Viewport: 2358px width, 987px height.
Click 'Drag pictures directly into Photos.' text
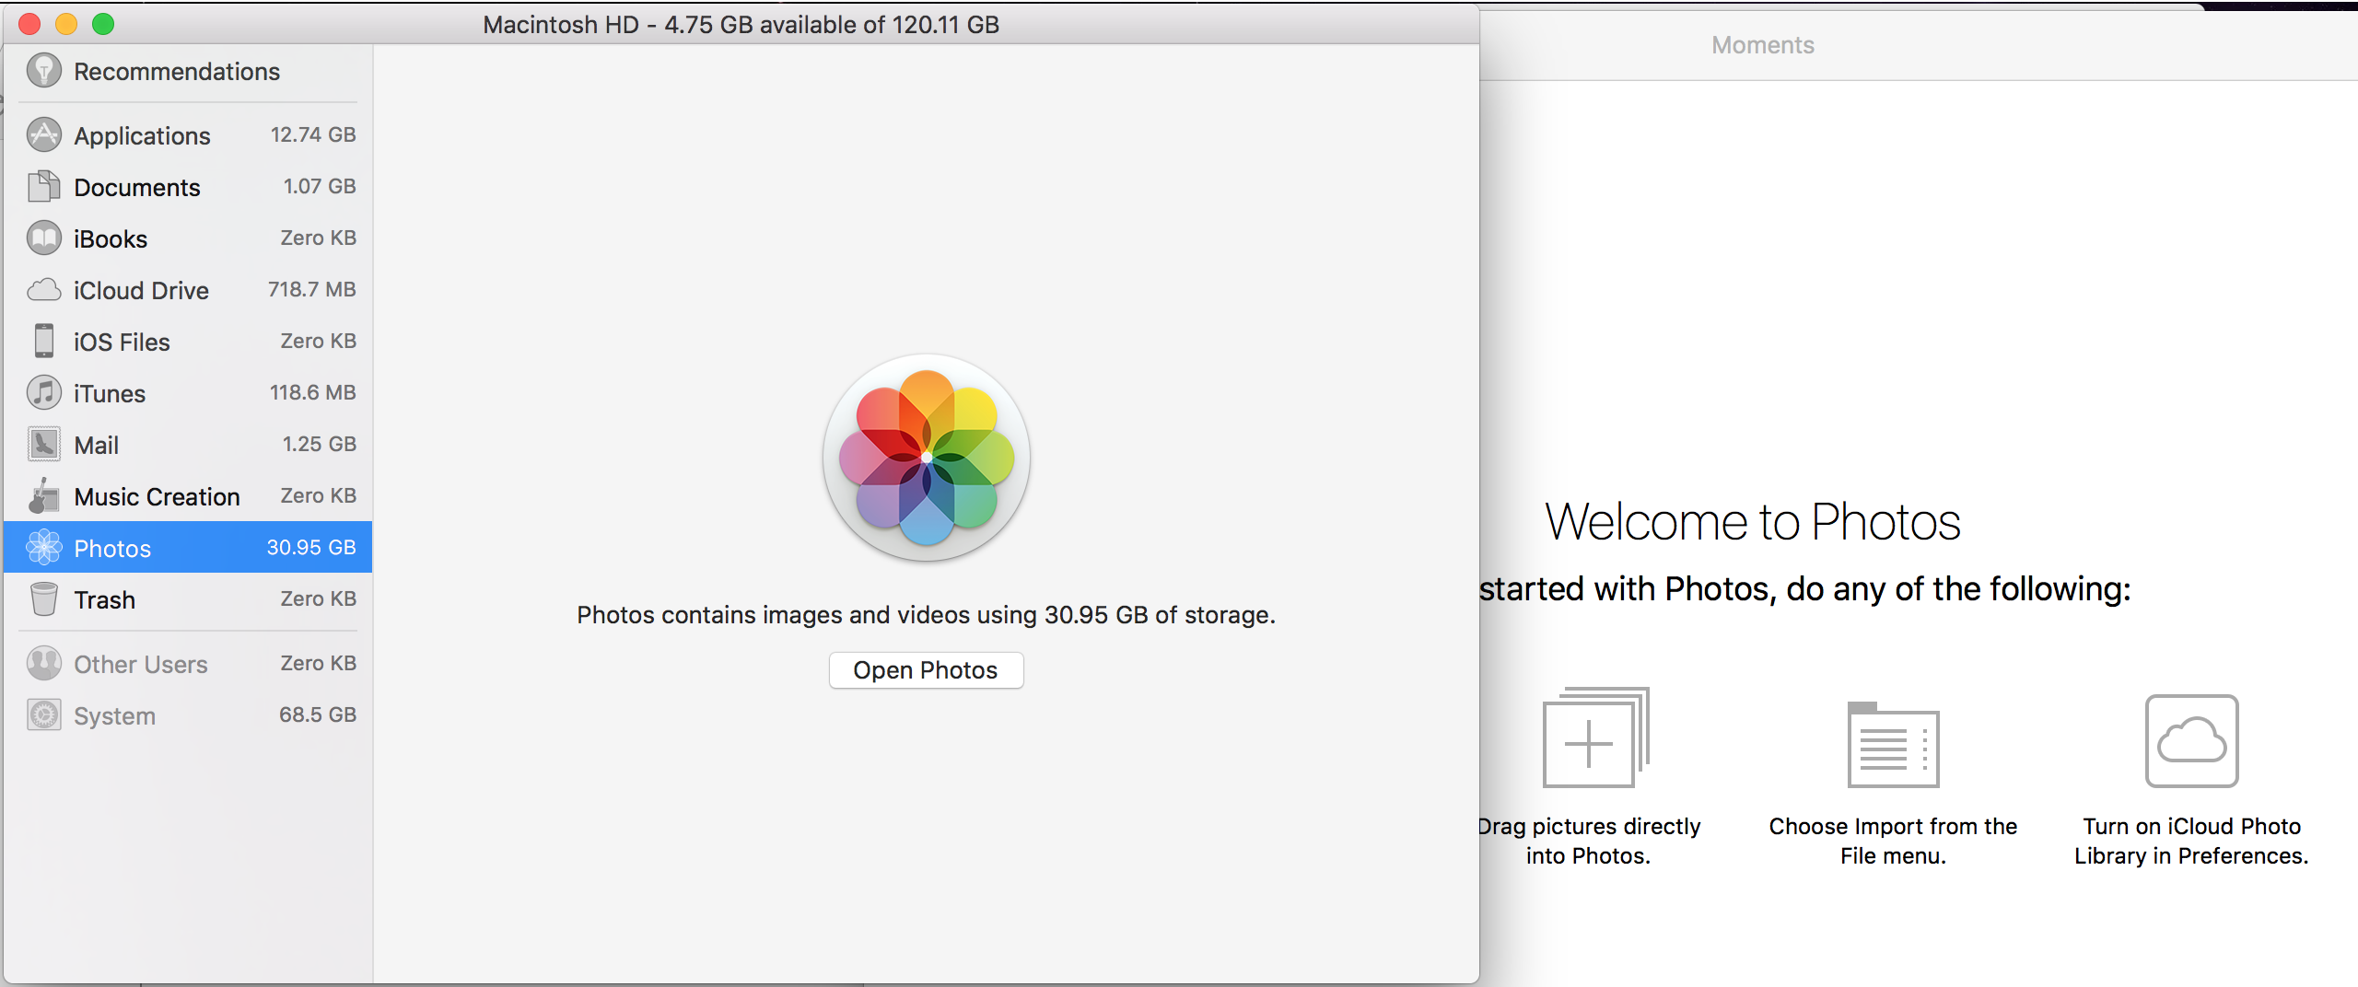tap(1589, 841)
